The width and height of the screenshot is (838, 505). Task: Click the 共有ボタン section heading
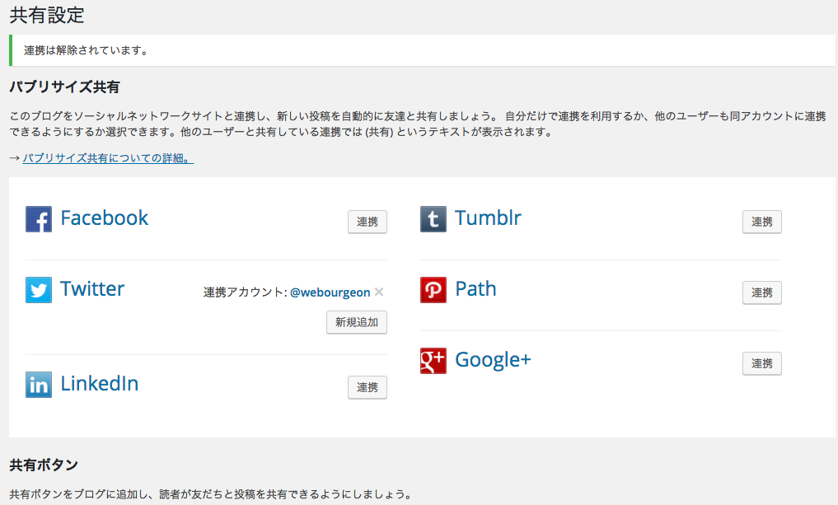pos(44,465)
